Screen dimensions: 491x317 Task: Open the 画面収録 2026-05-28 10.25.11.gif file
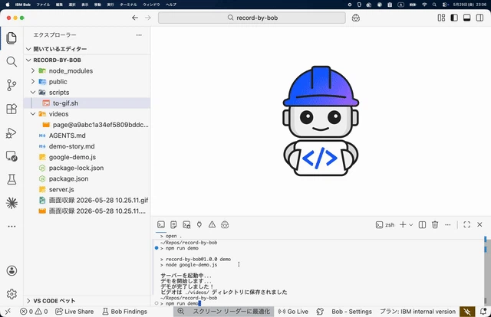[87, 201]
